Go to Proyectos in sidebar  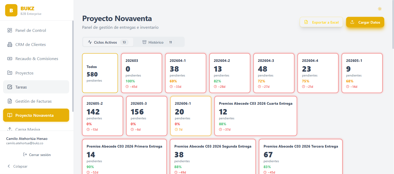[x=36, y=73]
